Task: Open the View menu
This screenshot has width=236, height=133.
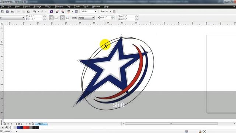Action: 17,7
